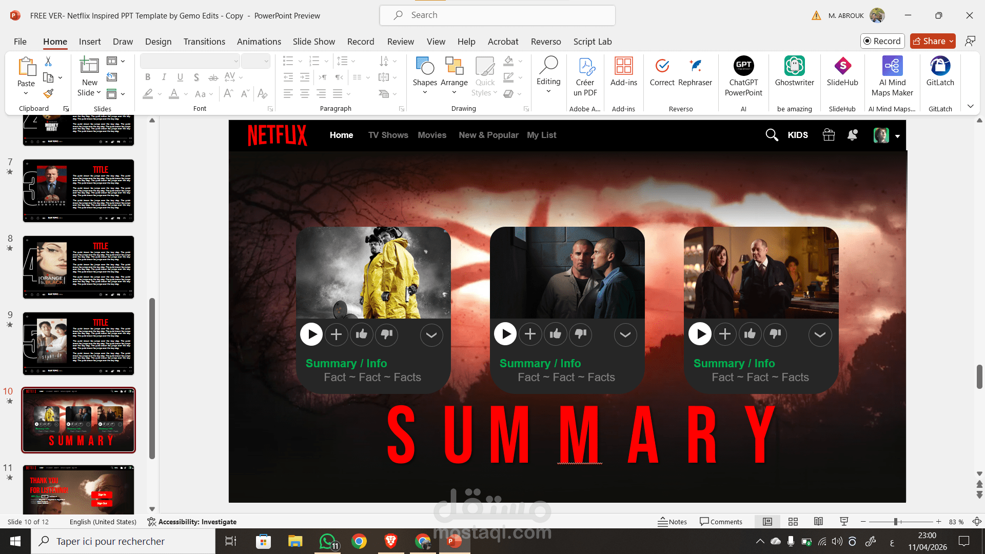Click the Reverso Rephraser icon
Image resolution: width=985 pixels, height=554 pixels.
[695, 71]
